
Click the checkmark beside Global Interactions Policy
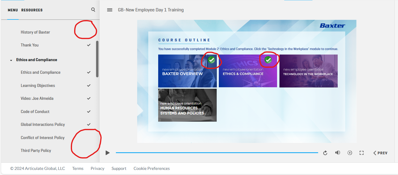[89, 124]
